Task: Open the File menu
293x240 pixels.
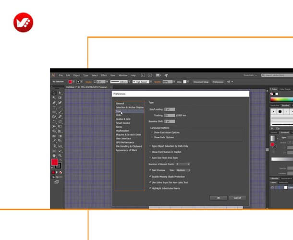Action: click(61, 75)
